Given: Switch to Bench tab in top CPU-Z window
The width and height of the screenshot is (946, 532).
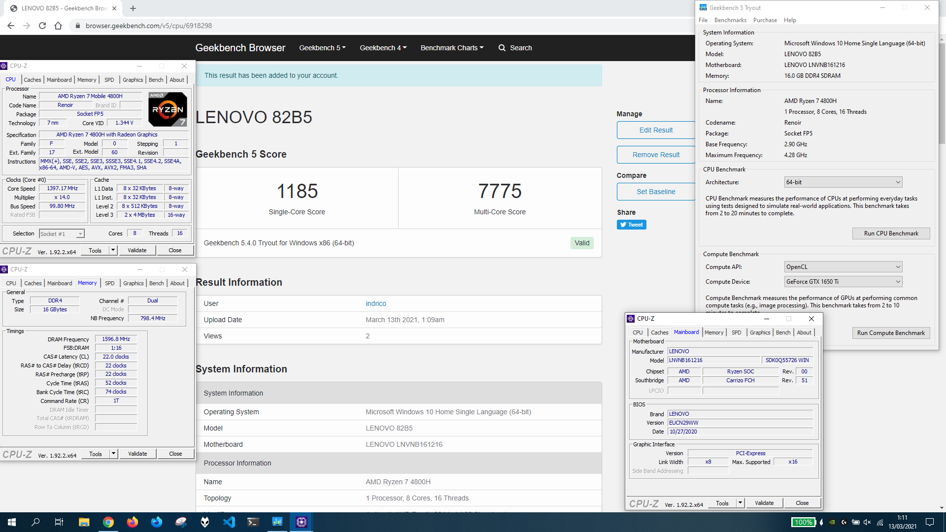Looking at the screenshot, I should (156, 80).
